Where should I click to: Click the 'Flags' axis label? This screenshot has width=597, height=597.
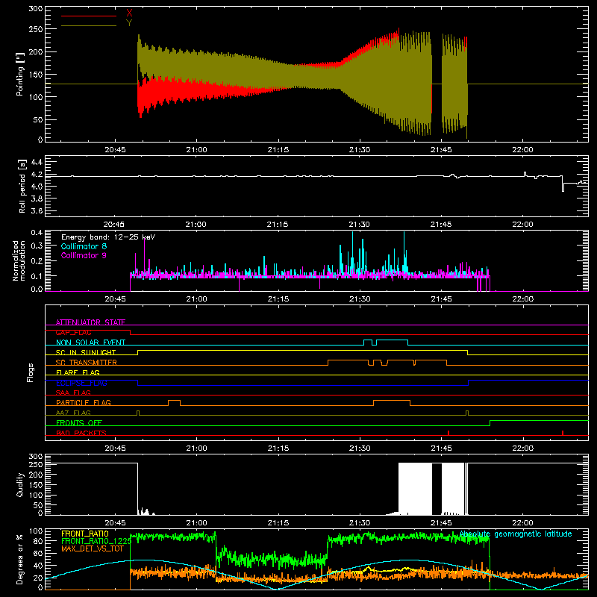(31, 372)
